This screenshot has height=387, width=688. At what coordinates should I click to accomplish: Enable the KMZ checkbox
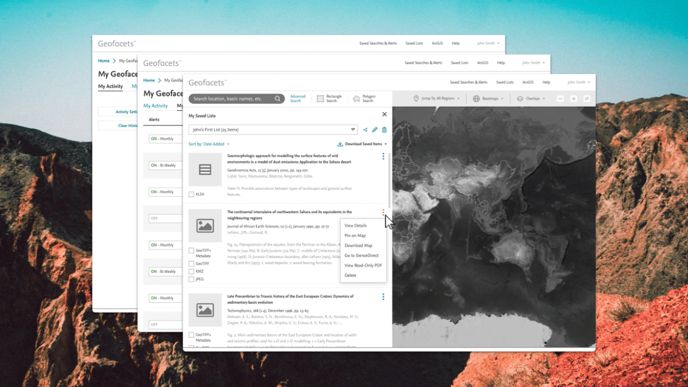click(x=191, y=271)
